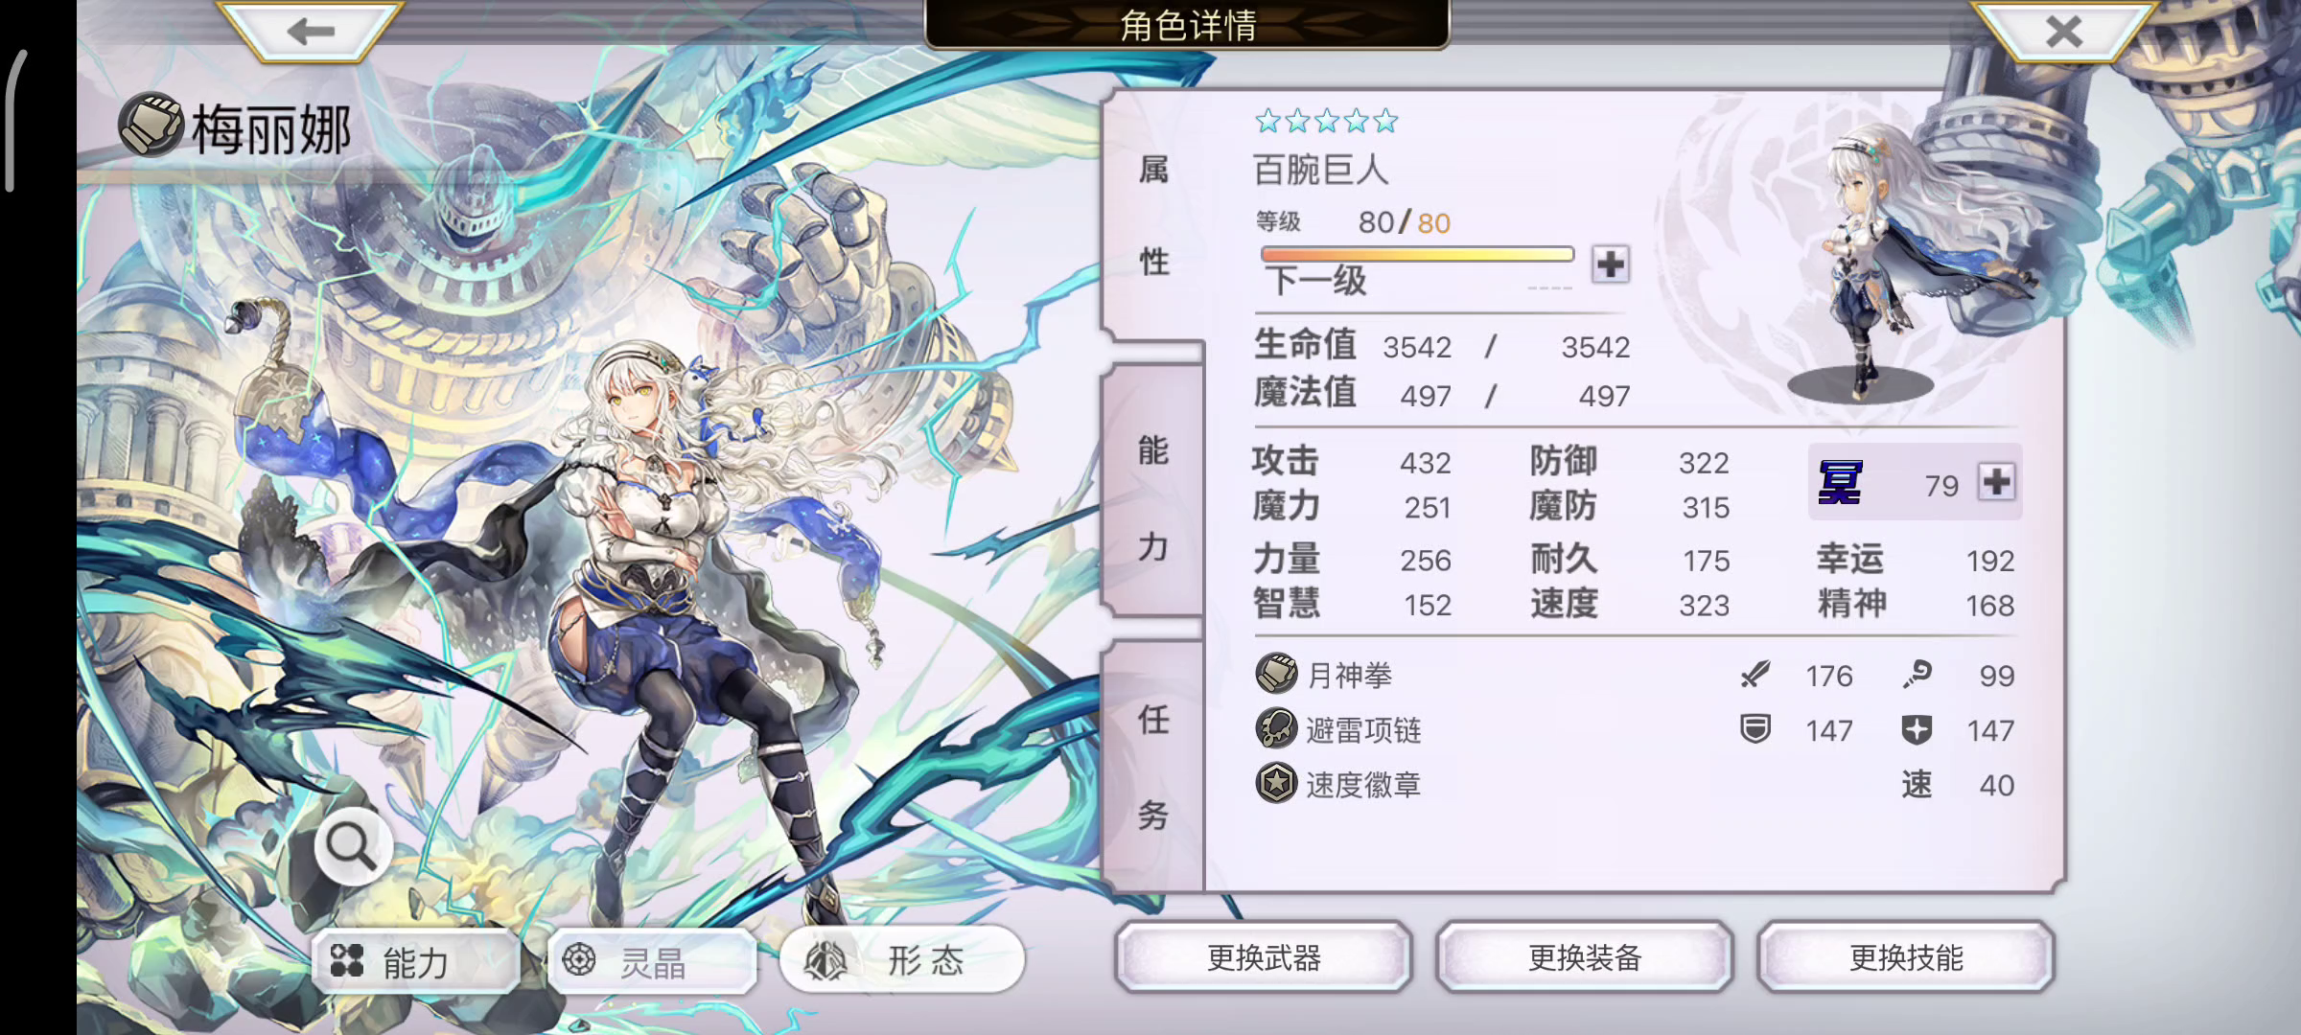This screenshot has width=2301, height=1035.
Task: Tap 更换技能 to change skills
Action: 1906,956
